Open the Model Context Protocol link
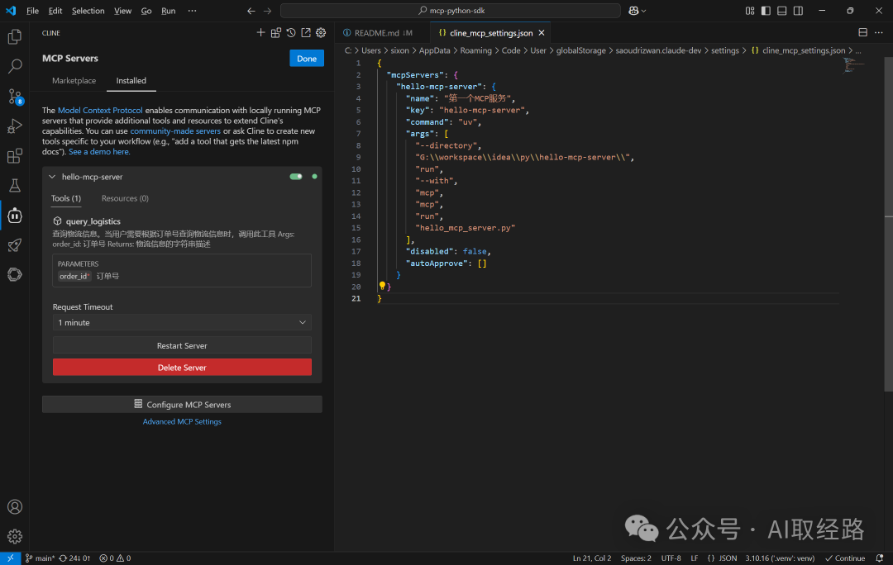The height and width of the screenshot is (565, 893). tap(100, 111)
